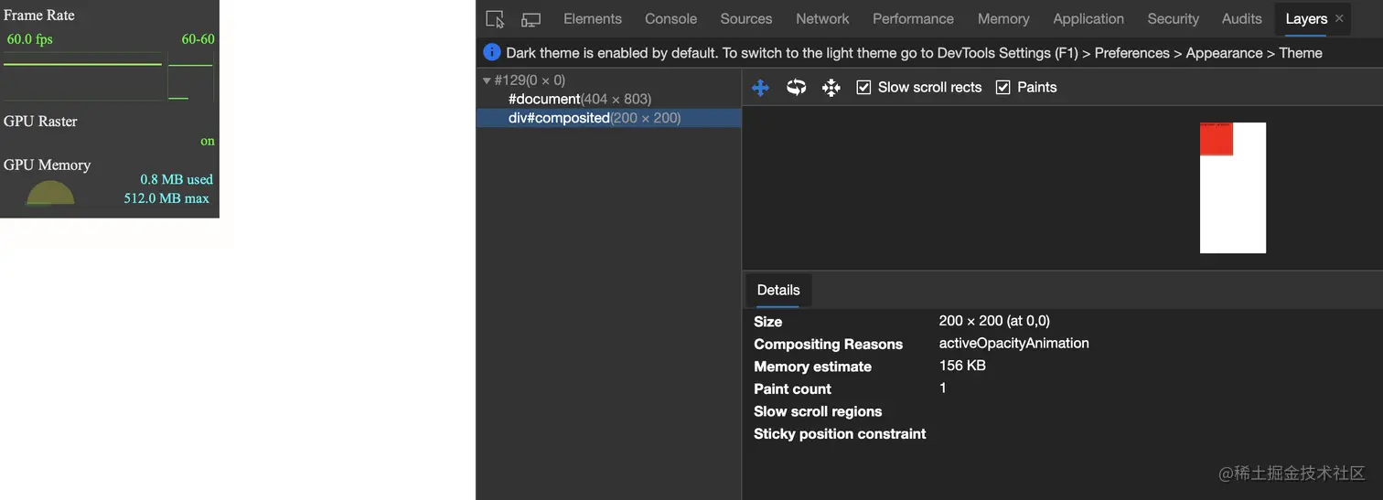Viewport: 1383px width, 500px height.
Task: Reset the layer view transform
Action: pyautogui.click(x=831, y=88)
